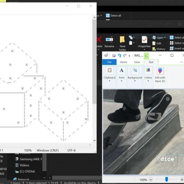This screenshot has width=184, height=184.
Task: Expand the Colors dropdown arrow in Paint
Action: click(148, 81)
